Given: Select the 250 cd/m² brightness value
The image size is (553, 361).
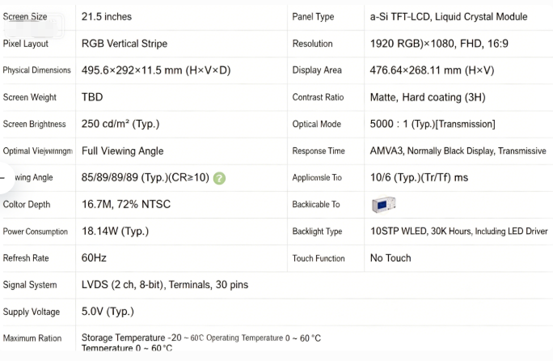Looking at the screenshot, I should (x=120, y=124).
